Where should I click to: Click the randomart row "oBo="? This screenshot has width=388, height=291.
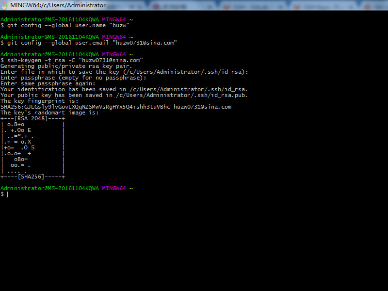(x=21, y=160)
